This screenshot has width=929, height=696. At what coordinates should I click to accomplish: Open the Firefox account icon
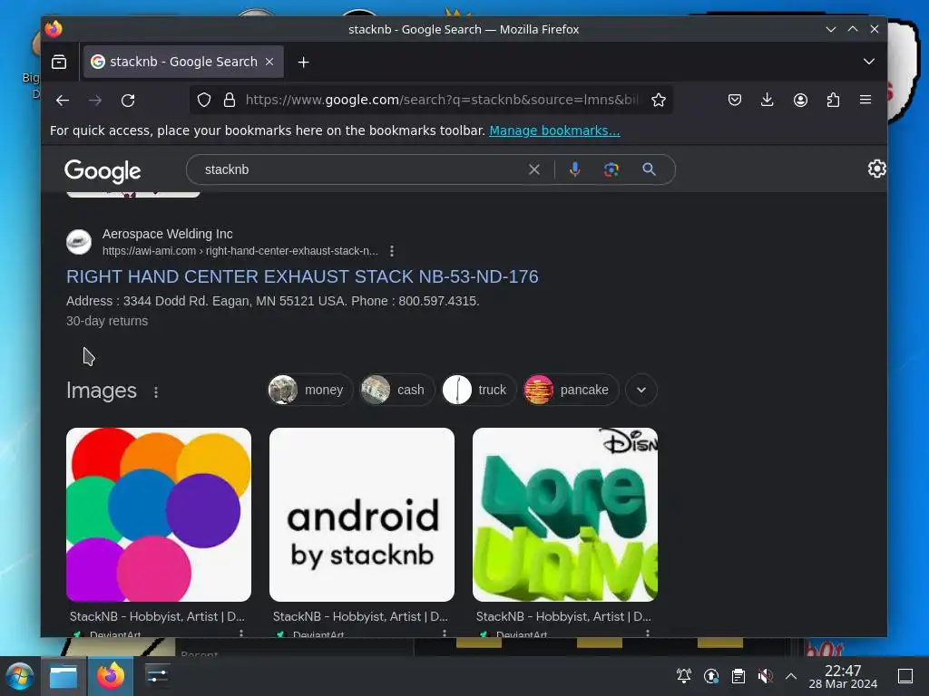[x=800, y=100]
